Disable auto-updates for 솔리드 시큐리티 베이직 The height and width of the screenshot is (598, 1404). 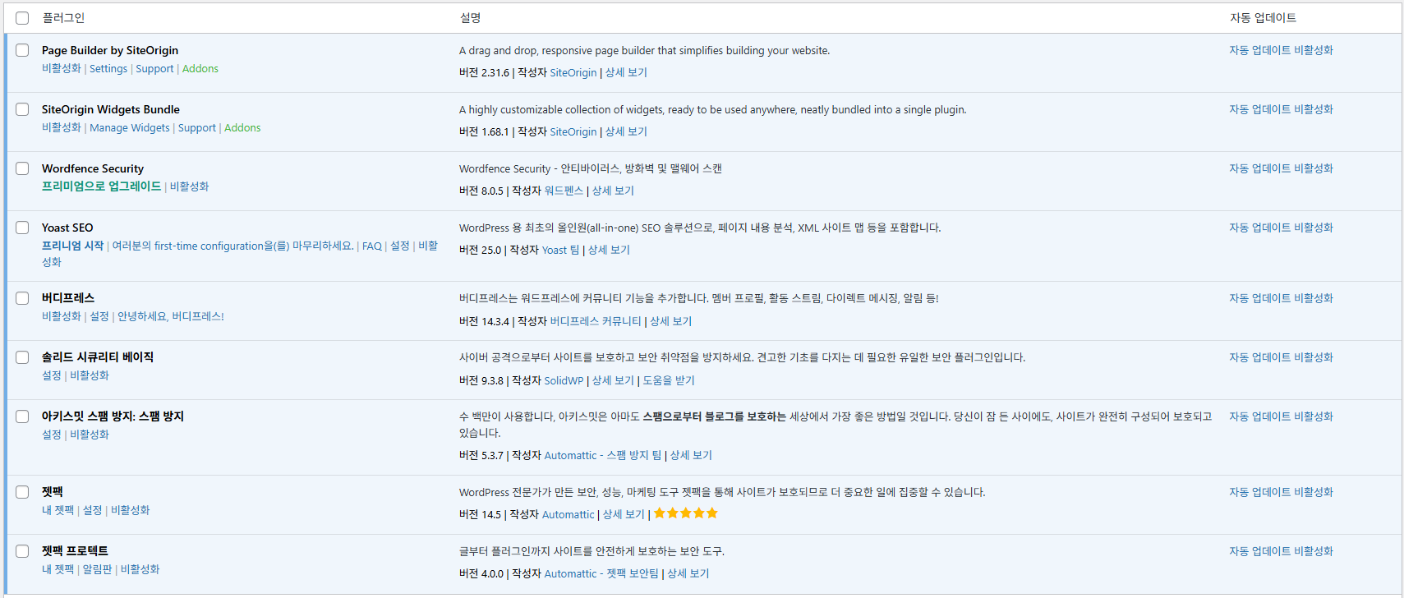pos(1281,357)
